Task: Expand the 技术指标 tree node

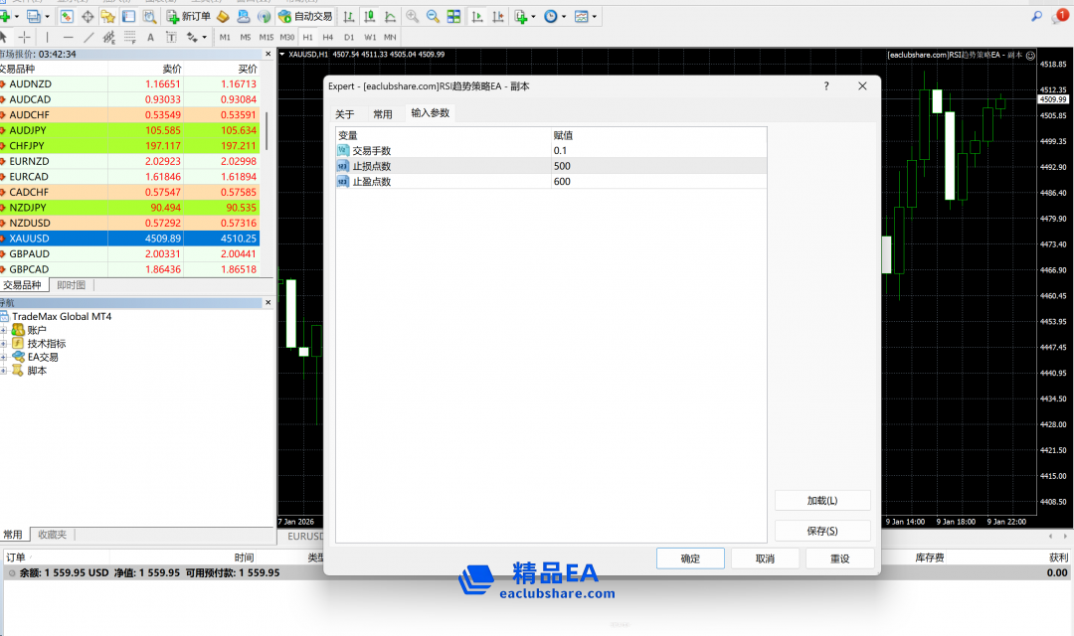Action: point(4,344)
